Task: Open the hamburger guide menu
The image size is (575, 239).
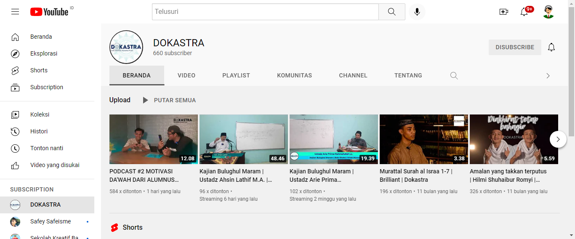Action: [x=15, y=12]
